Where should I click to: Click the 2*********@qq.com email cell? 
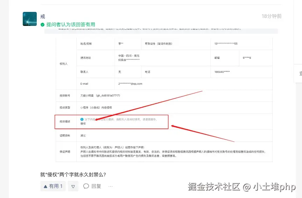tap(130, 84)
